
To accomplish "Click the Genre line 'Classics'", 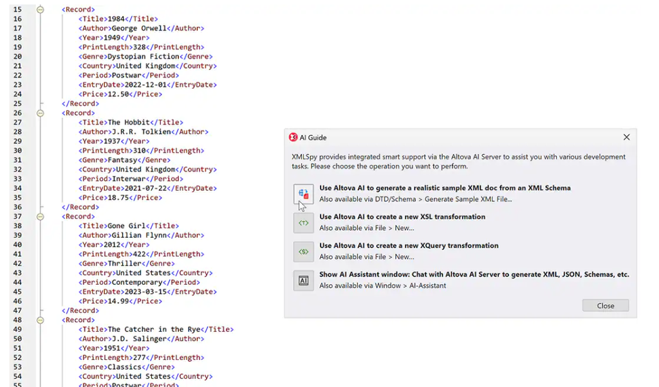I will coord(127,367).
